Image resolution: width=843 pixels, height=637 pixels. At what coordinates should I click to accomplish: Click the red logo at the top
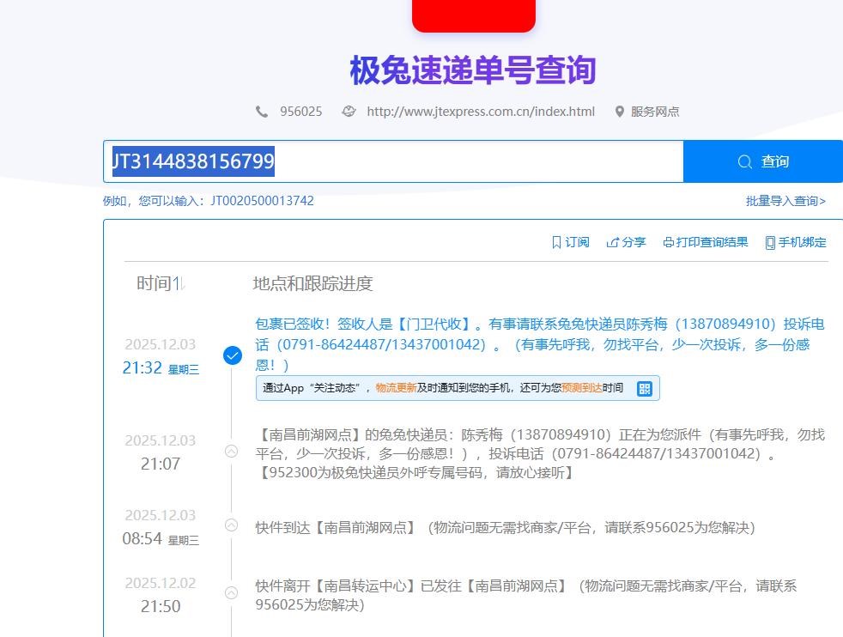pyautogui.click(x=473, y=15)
